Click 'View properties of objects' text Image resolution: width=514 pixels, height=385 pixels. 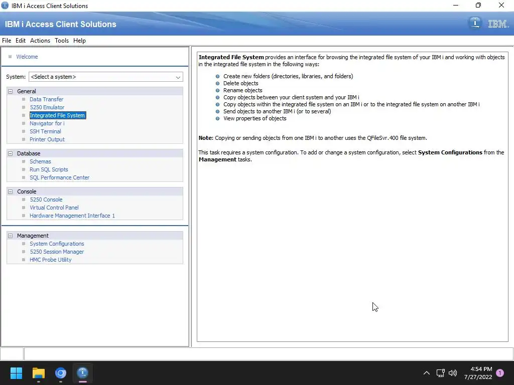(254, 118)
